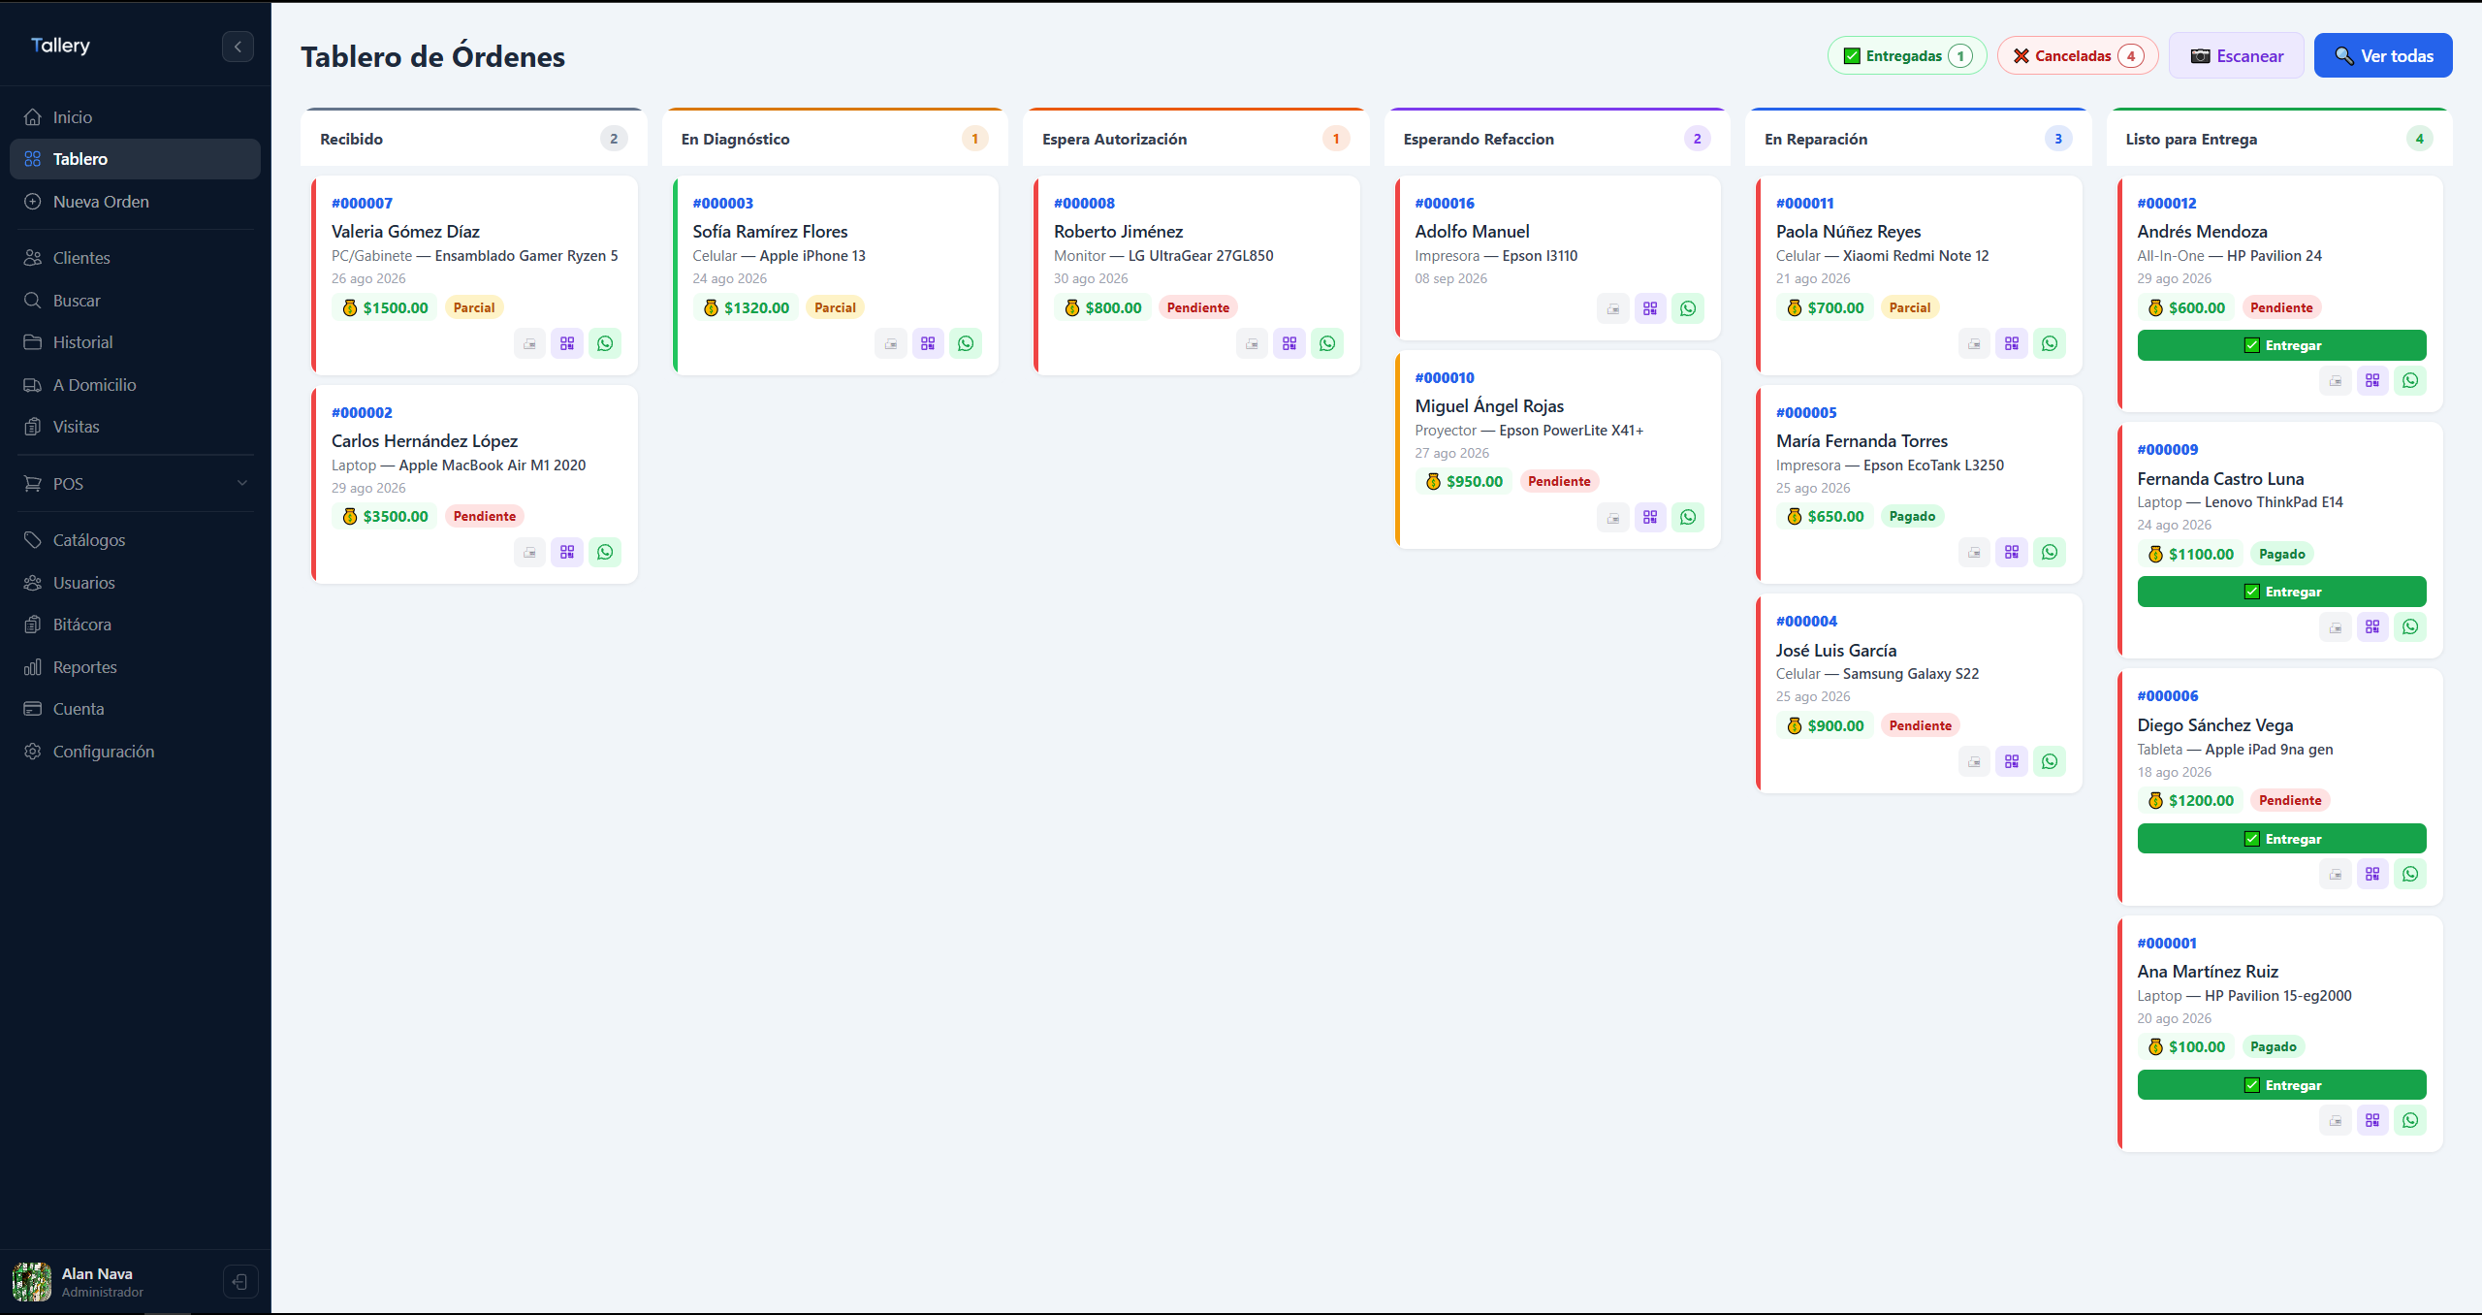
Task: Show Entregadas orders
Action: [x=1907, y=56]
